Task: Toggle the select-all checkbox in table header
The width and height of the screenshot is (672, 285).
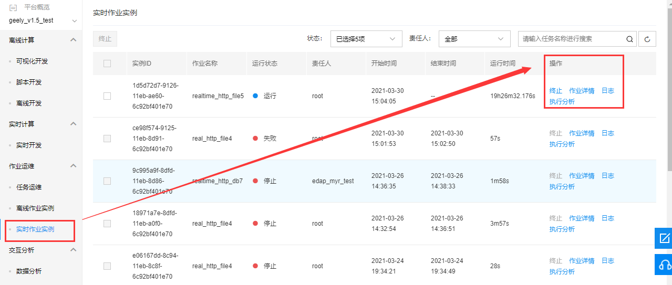Action: (107, 64)
